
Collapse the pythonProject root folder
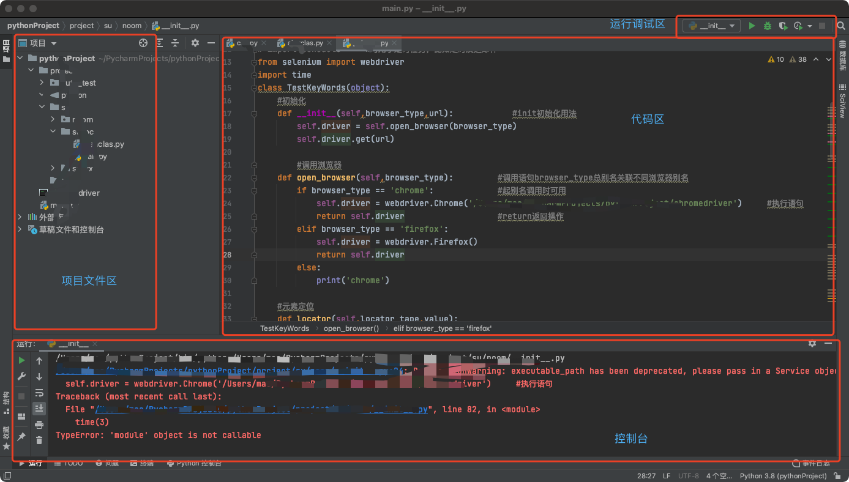(20, 58)
